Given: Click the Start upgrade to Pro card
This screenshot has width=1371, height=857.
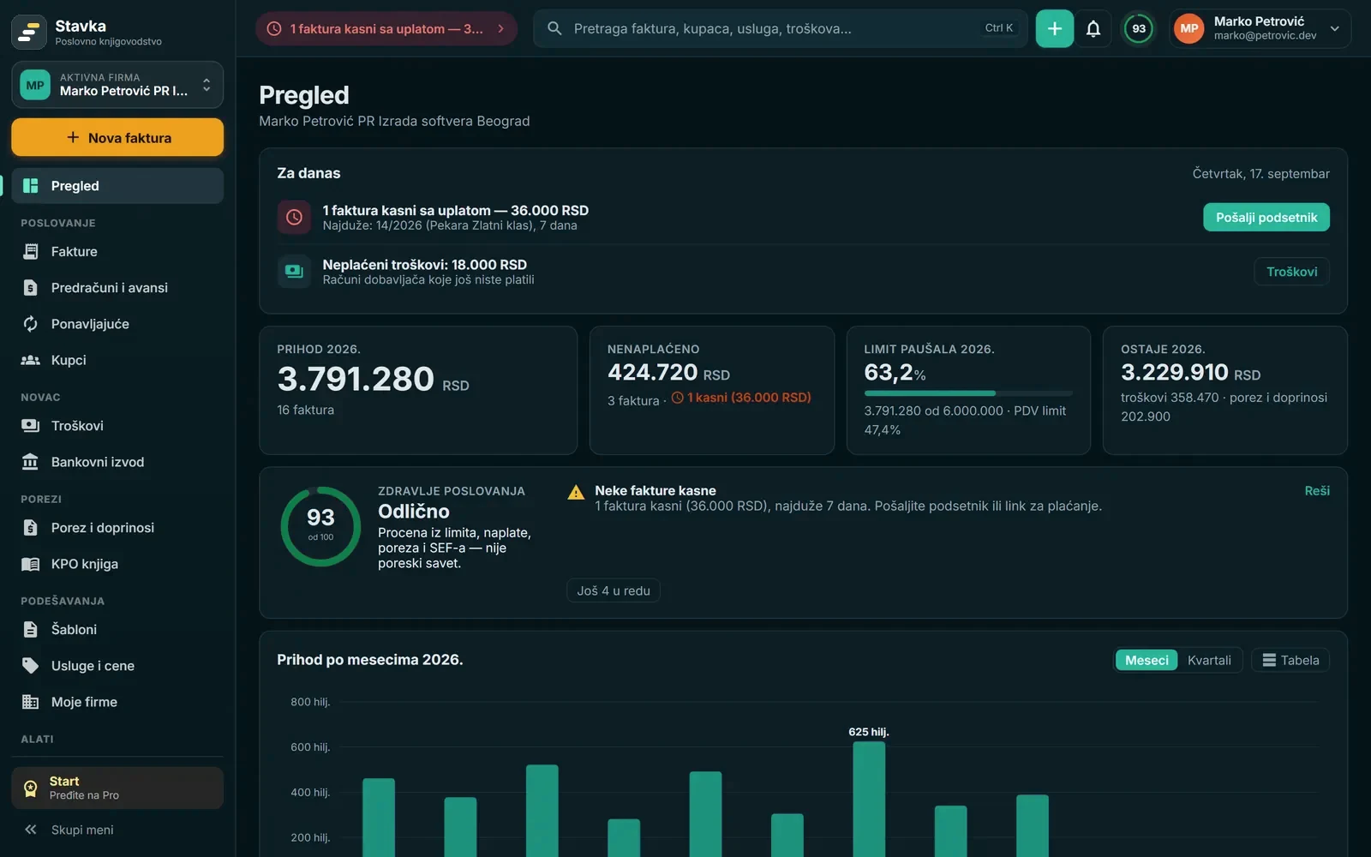Looking at the screenshot, I should 117,788.
